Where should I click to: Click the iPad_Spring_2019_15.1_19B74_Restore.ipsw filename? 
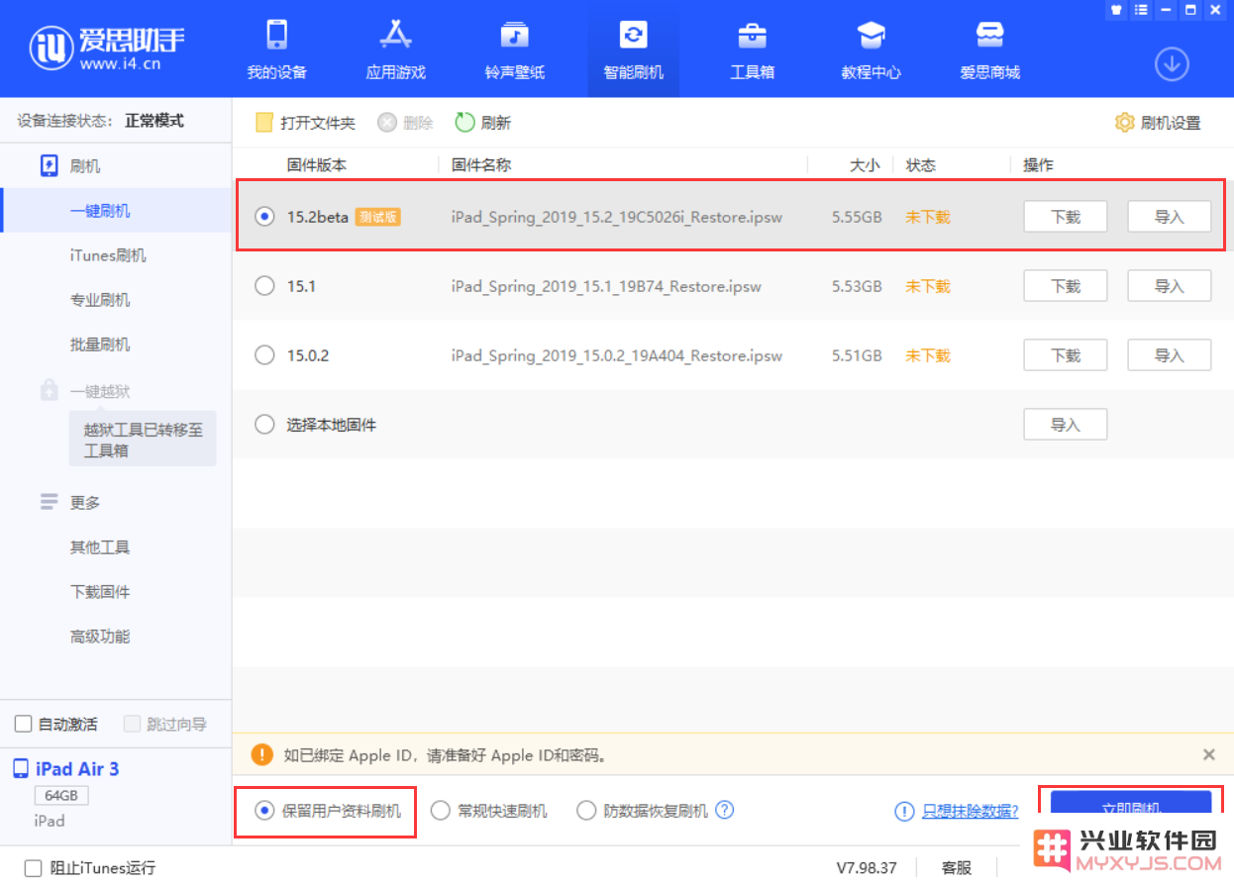(x=606, y=286)
